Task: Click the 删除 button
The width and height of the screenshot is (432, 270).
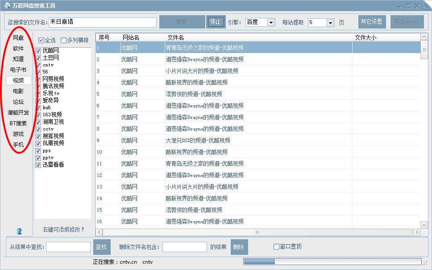Action: [239, 247]
